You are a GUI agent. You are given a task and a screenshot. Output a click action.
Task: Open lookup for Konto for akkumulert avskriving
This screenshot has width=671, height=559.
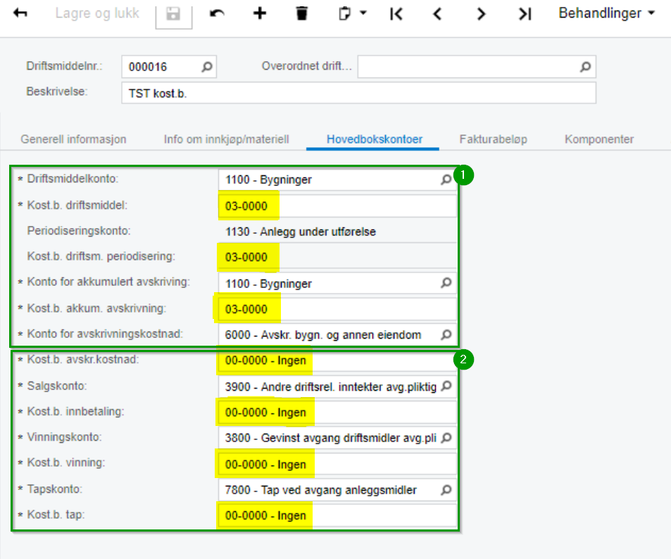coord(446,283)
